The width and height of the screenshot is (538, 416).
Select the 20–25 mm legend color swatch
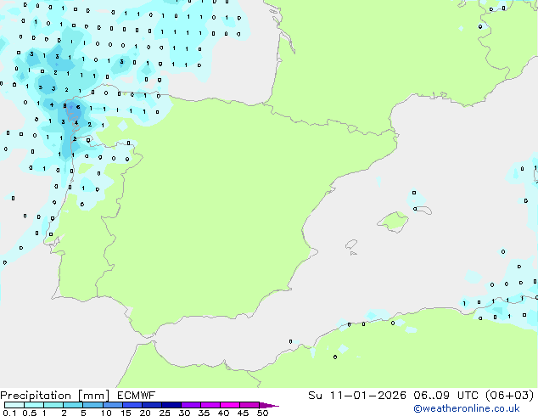click(x=152, y=405)
